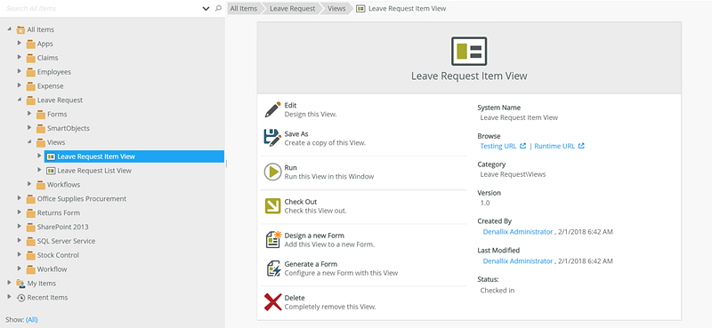Click the Check Out arrow icon
Screen dimensions: 712x328
(273, 206)
